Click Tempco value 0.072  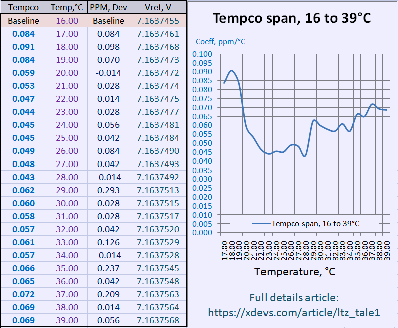24,294
